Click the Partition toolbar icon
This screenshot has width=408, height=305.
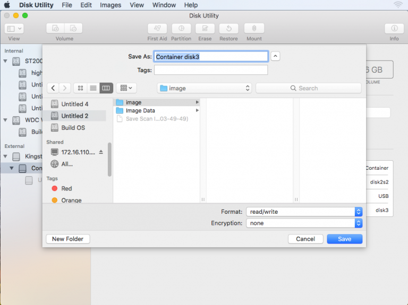click(181, 28)
